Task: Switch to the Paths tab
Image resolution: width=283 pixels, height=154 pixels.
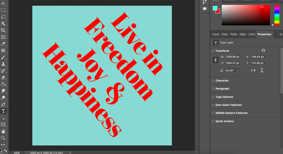Action: point(234,34)
